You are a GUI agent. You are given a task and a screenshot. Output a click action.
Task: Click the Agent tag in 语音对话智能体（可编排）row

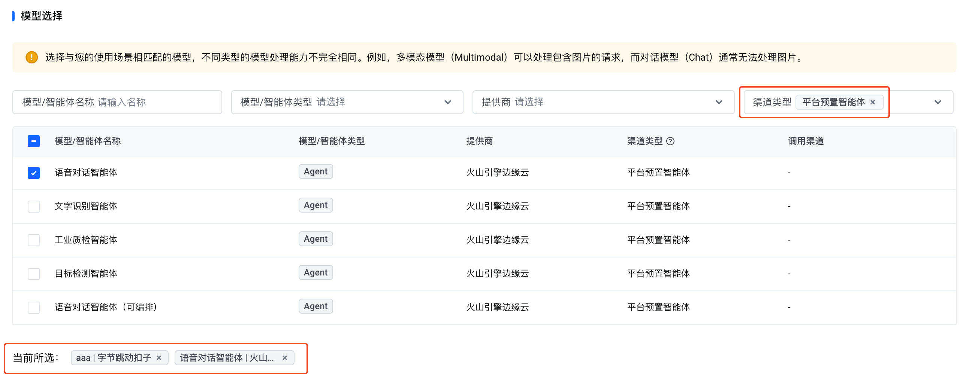(316, 306)
